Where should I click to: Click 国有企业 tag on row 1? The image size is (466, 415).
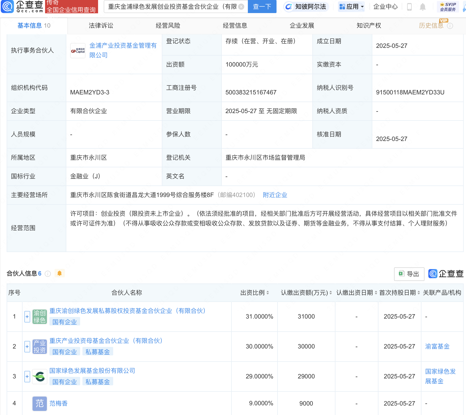65,322
